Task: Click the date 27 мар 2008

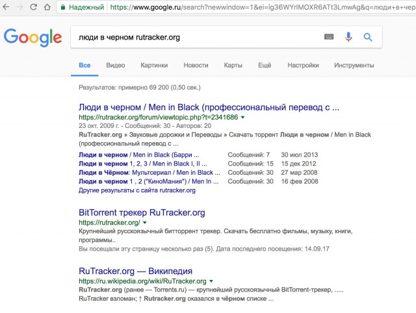Action: coord(299,173)
